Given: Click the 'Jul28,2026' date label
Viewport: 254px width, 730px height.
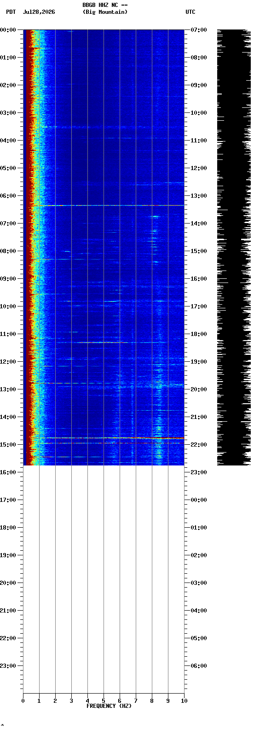Looking at the screenshot, I should tap(39, 12).
